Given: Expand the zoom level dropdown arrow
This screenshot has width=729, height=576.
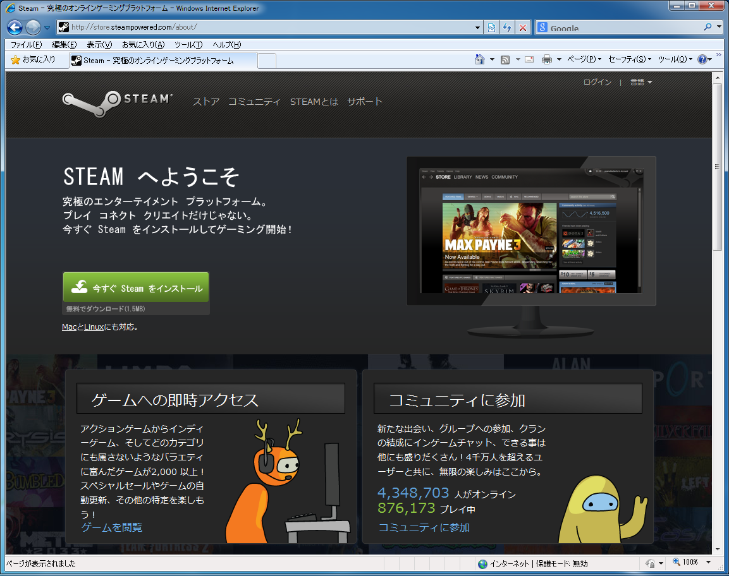Looking at the screenshot, I should pos(709,563).
